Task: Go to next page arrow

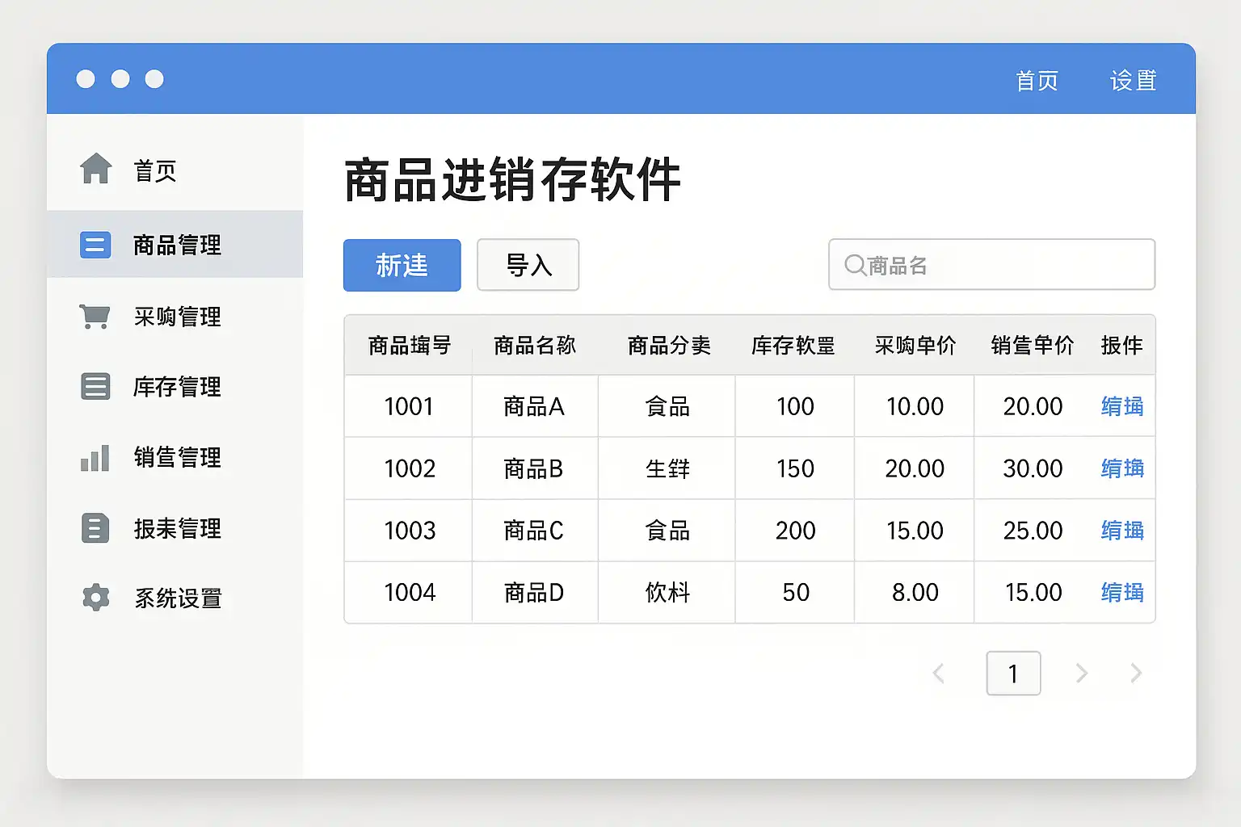Action: point(1082,674)
